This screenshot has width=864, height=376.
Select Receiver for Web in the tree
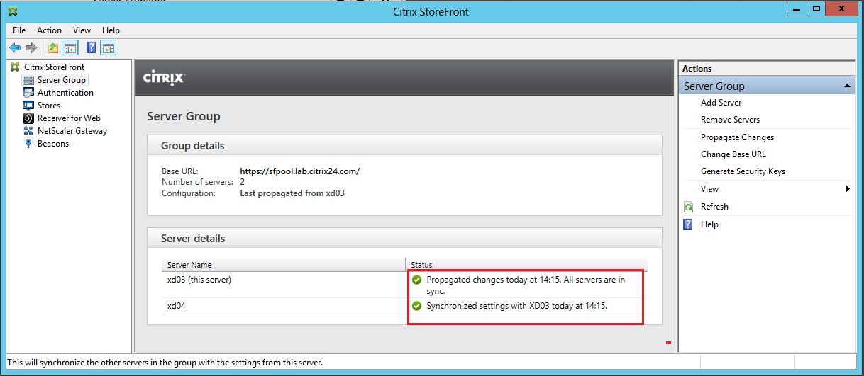(x=69, y=118)
